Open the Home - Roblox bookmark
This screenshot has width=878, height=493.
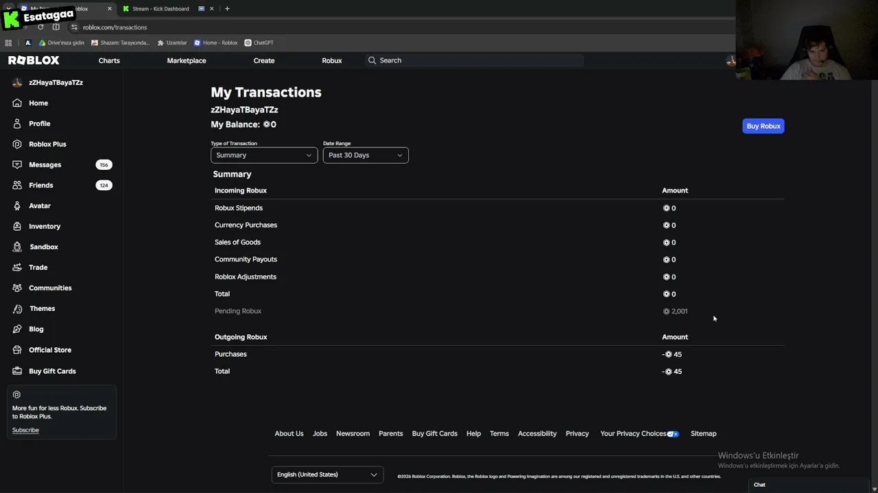point(215,42)
